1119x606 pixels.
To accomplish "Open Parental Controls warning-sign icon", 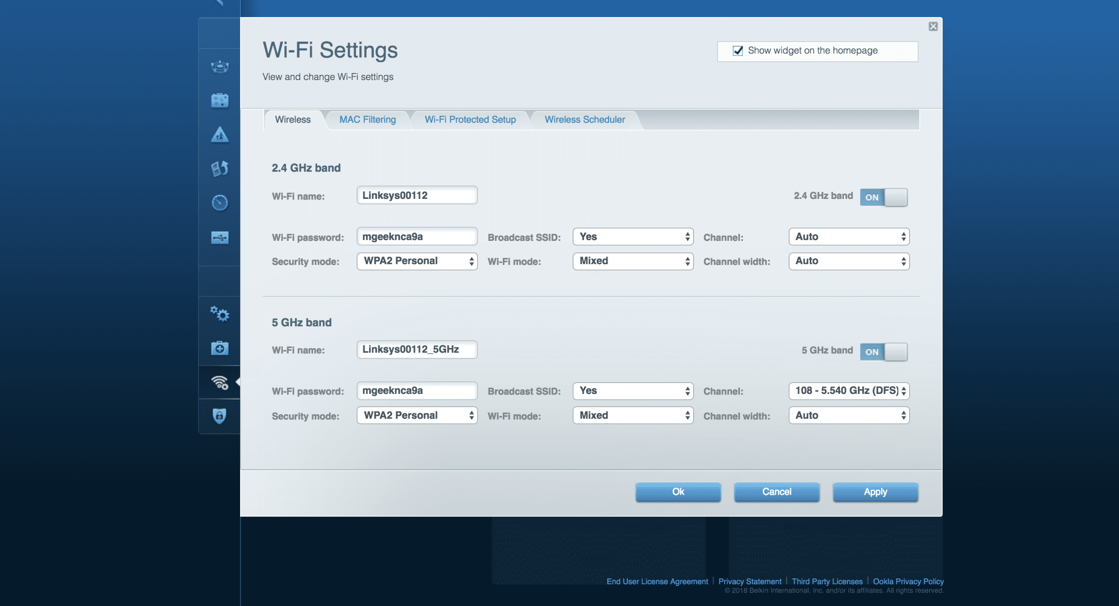I will (x=220, y=135).
